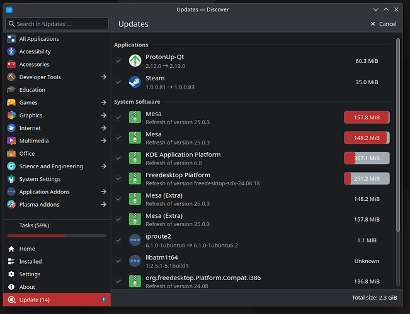This screenshot has height=314, width=410.
Task: Open the Games category icon in sidebar
Action: (11, 102)
